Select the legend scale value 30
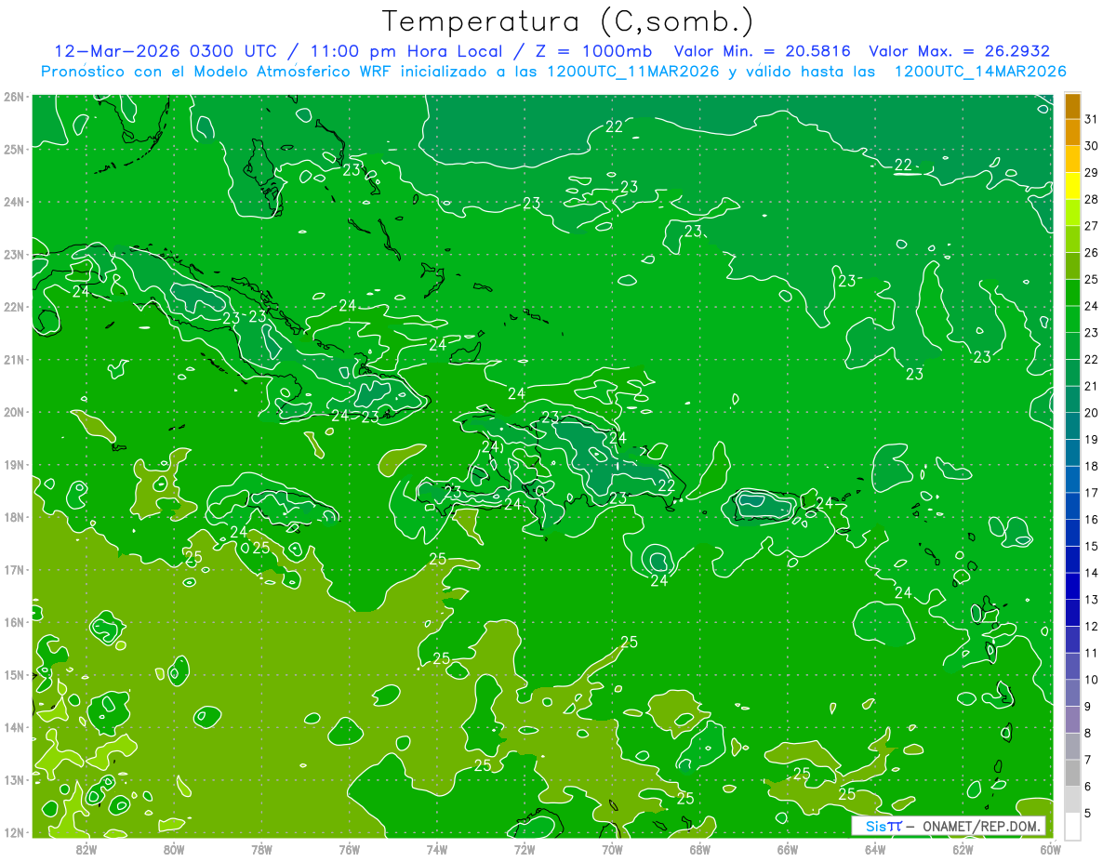This screenshot has height=862, width=1116. 1092,146
